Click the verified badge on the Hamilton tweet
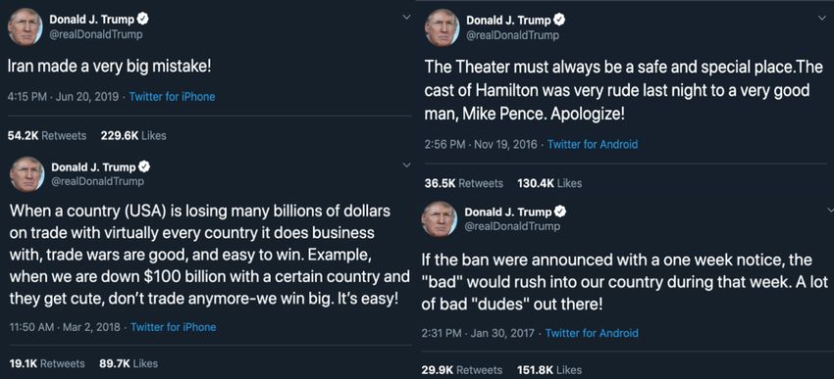 point(559,21)
